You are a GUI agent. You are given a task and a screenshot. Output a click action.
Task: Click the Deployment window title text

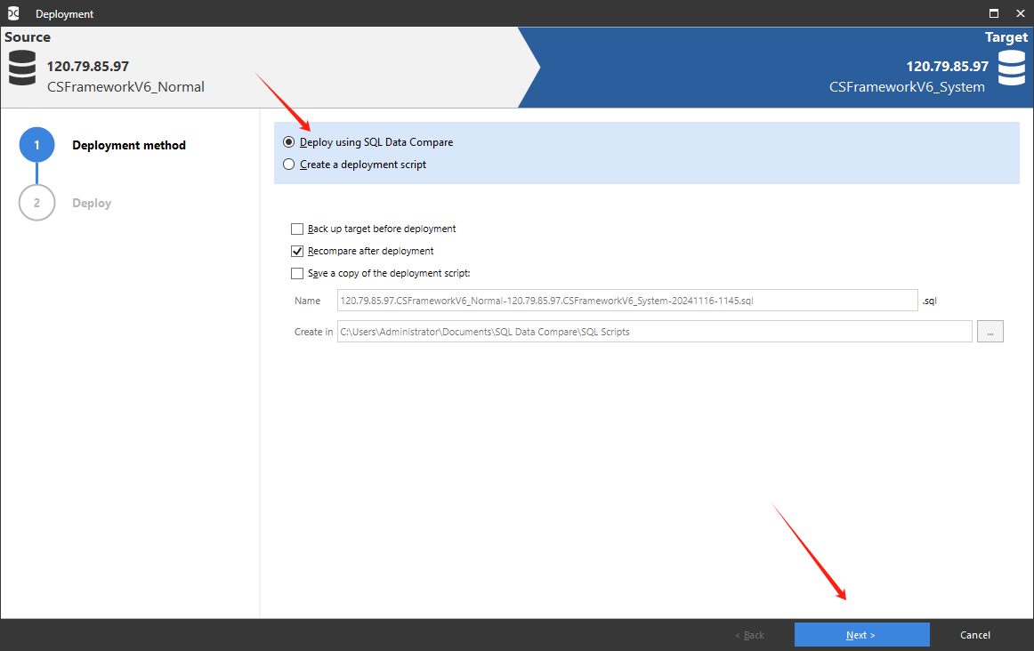click(x=65, y=14)
